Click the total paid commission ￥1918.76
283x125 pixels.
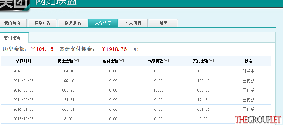pyautogui.click(x=114, y=49)
